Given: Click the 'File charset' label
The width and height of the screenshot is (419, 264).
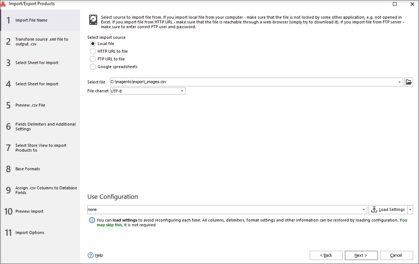Looking at the screenshot, I should click(98, 91).
